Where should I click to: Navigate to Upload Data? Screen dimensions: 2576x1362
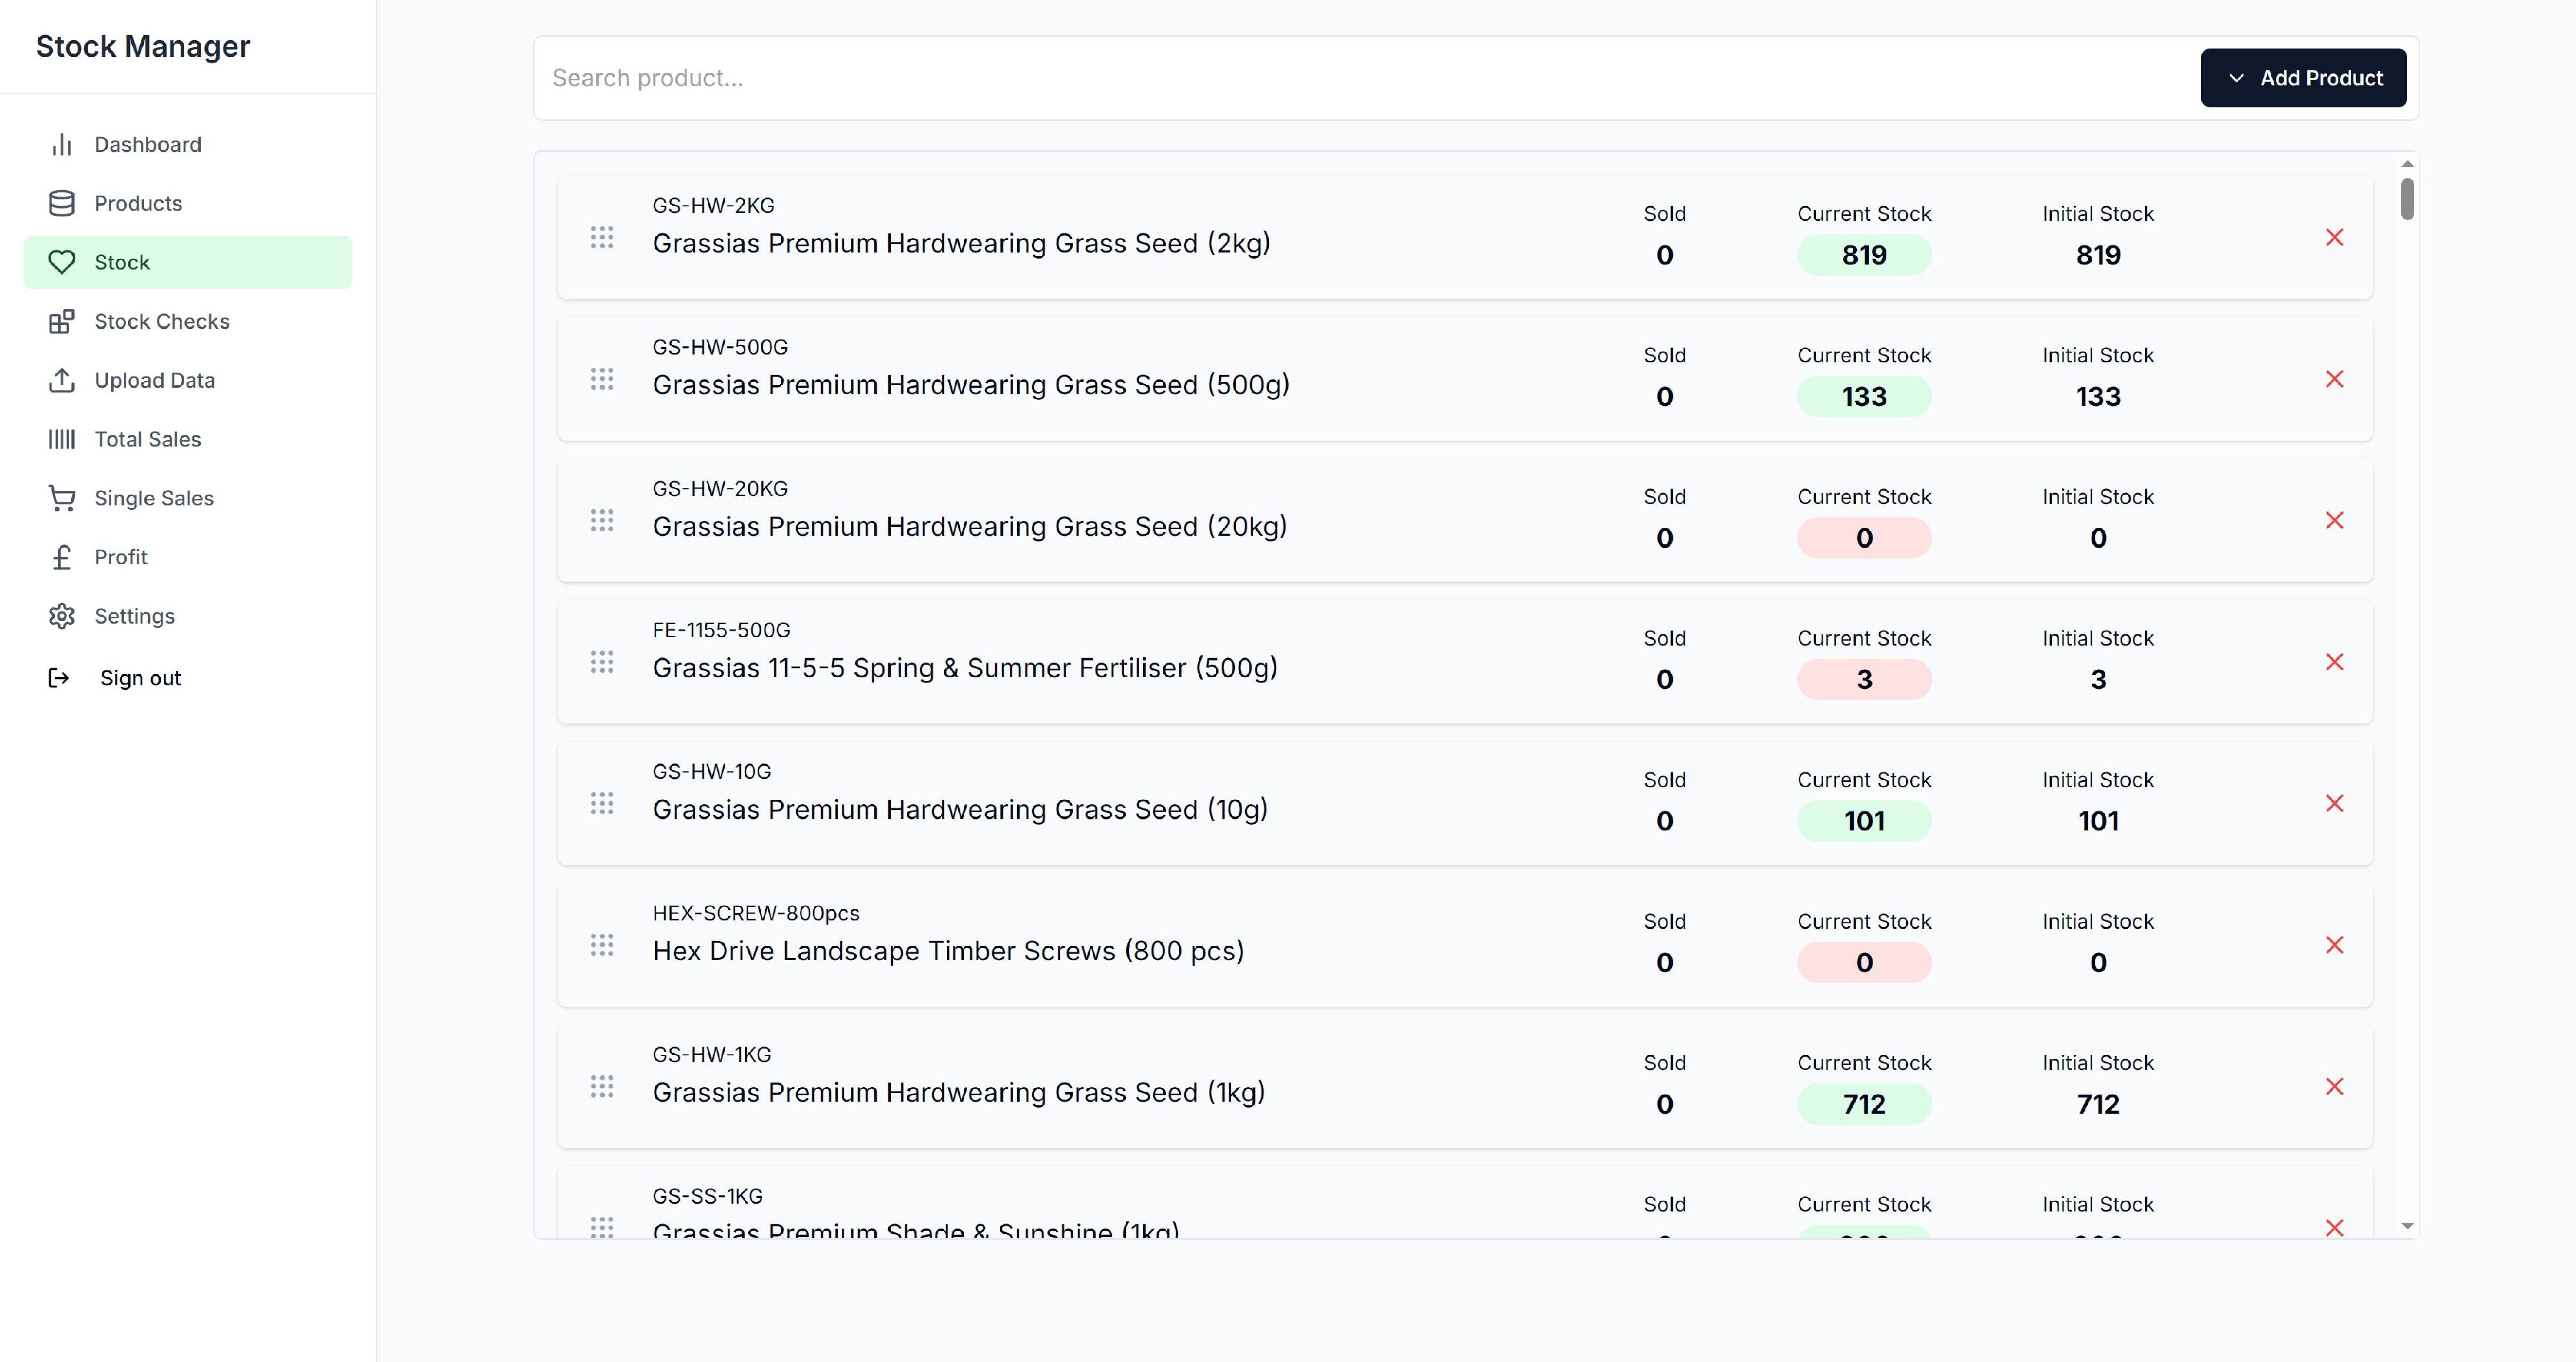click(x=188, y=380)
